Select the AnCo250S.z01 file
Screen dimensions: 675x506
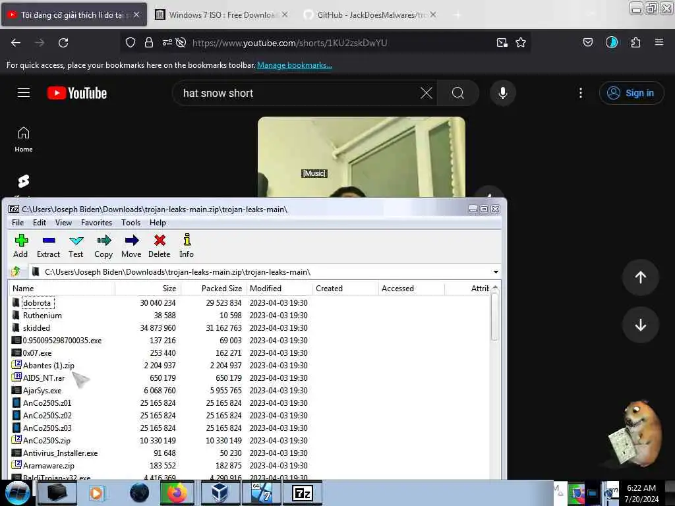(x=47, y=403)
